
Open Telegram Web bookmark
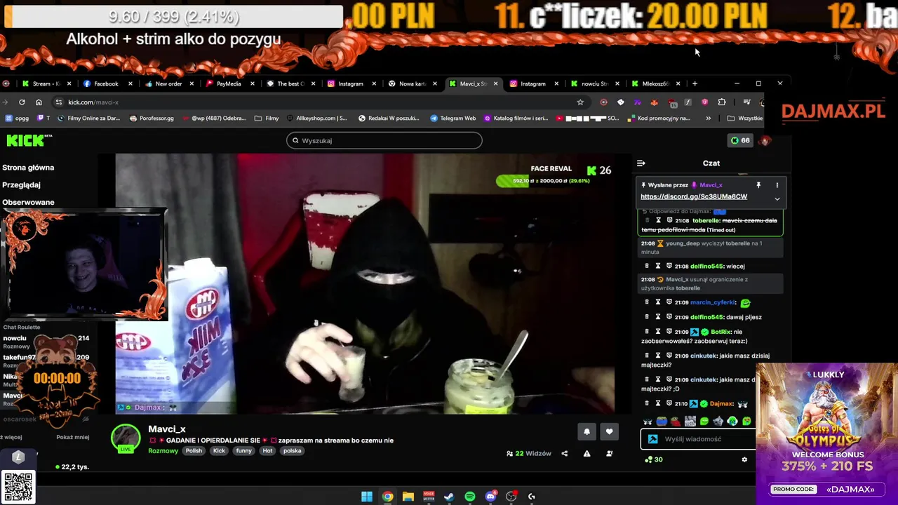(453, 118)
